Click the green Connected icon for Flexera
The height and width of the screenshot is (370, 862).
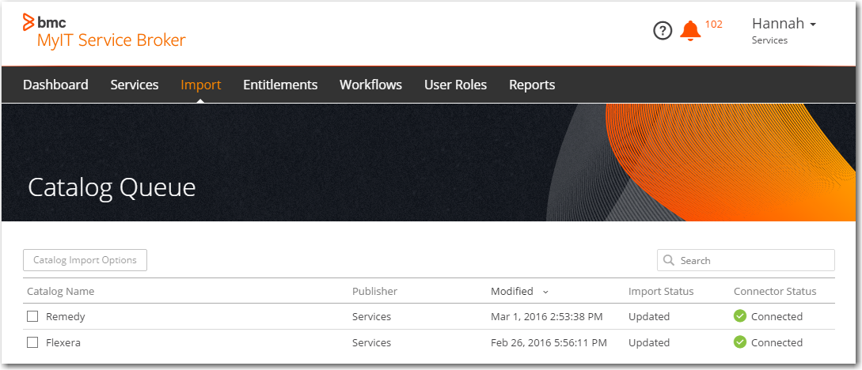coord(740,342)
